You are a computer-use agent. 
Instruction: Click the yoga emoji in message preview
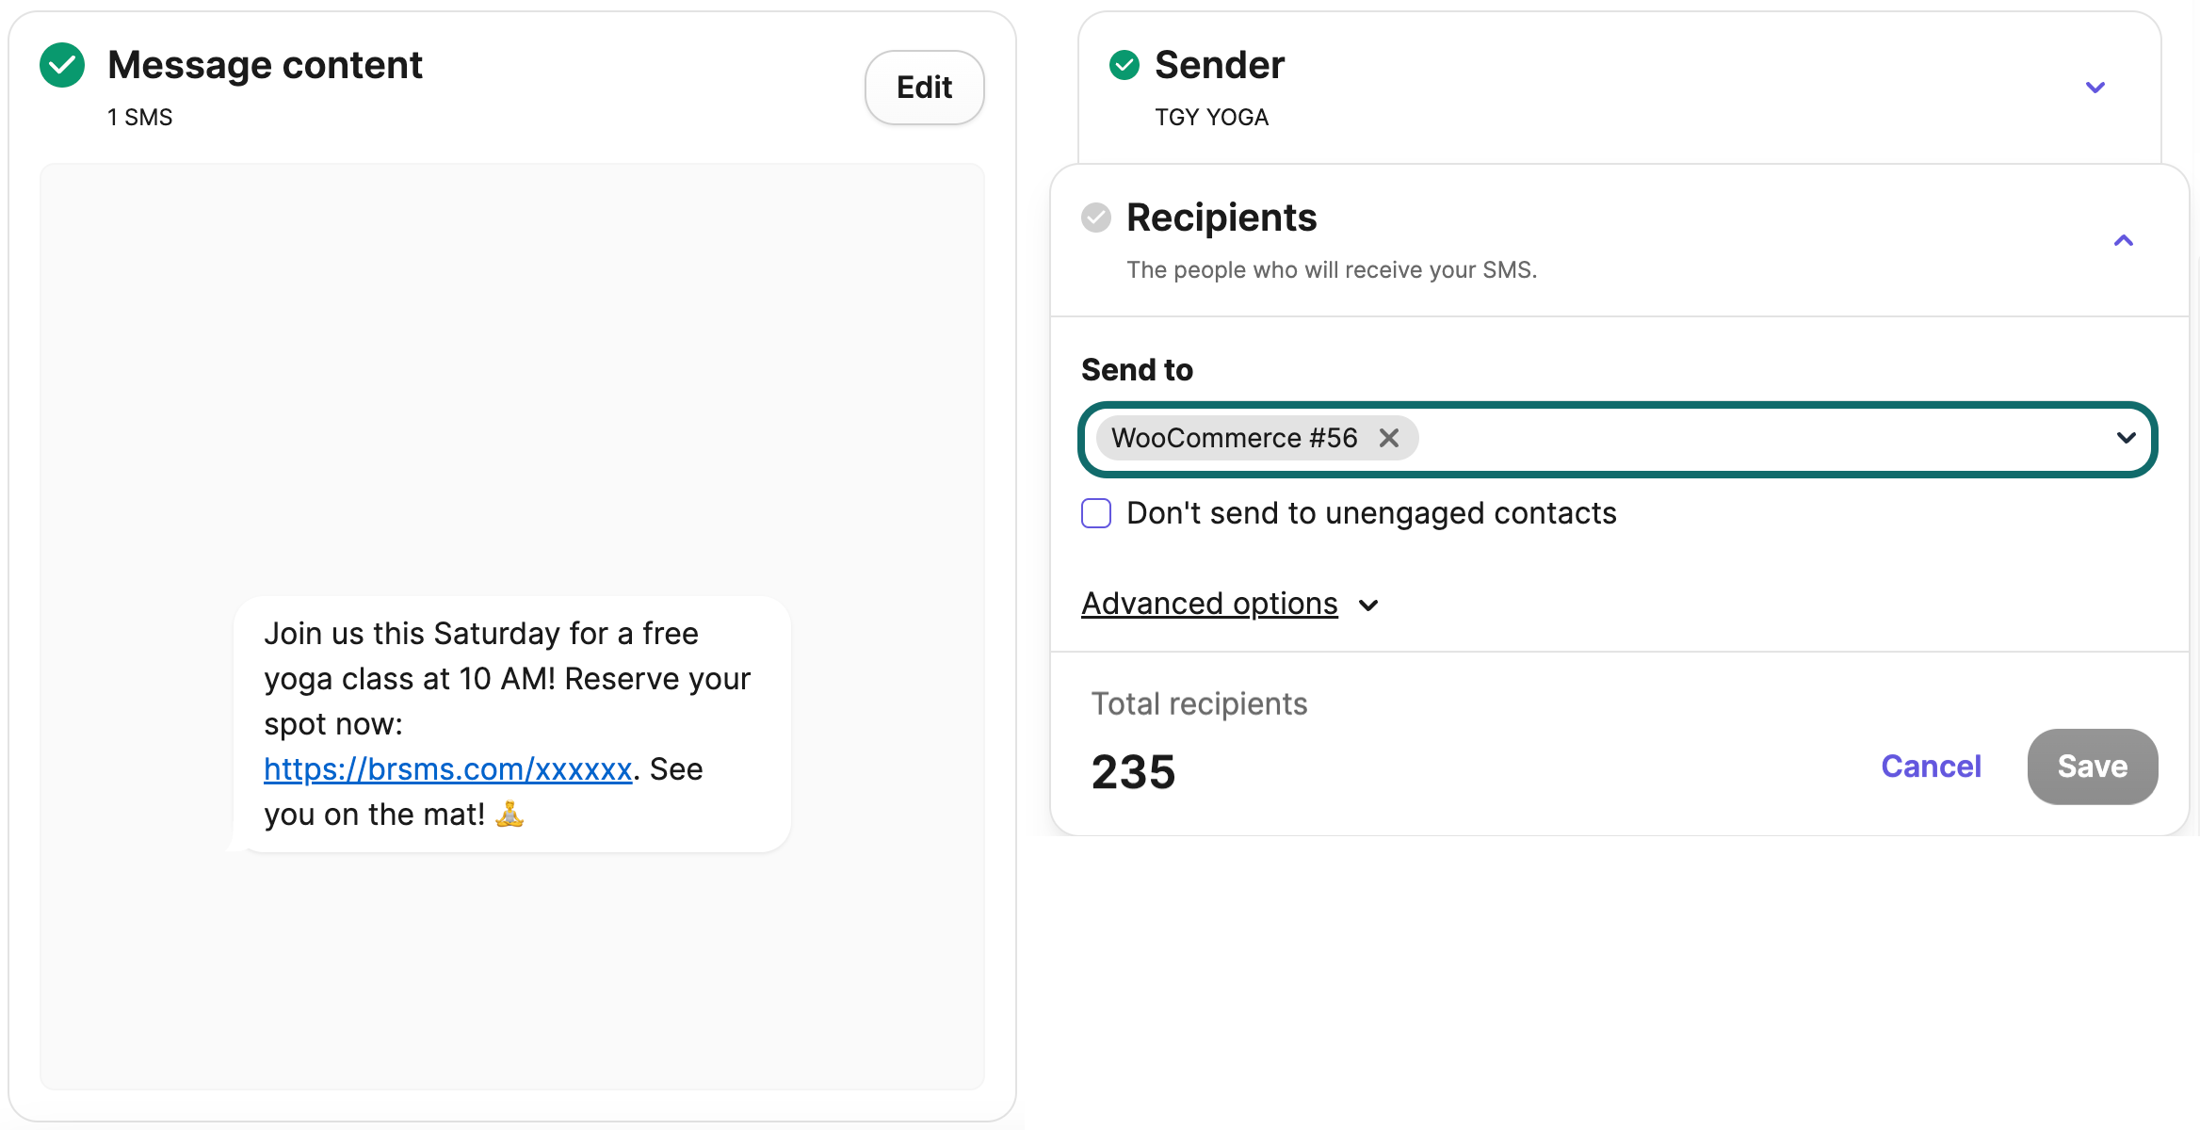pyautogui.click(x=509, y=814)
